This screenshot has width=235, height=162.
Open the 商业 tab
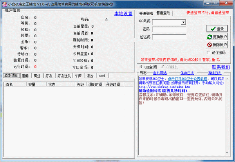click(37, 76)
